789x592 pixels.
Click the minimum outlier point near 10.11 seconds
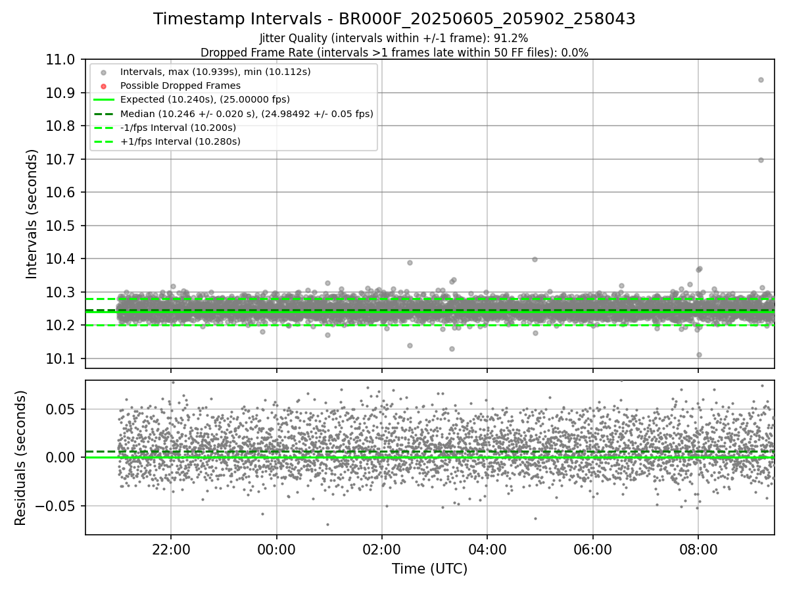point(699,355)
